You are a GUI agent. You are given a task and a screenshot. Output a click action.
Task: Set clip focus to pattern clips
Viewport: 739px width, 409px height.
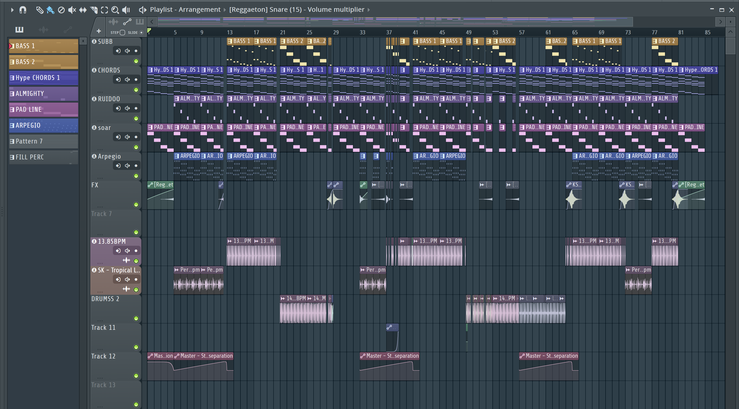pos(140,22)
